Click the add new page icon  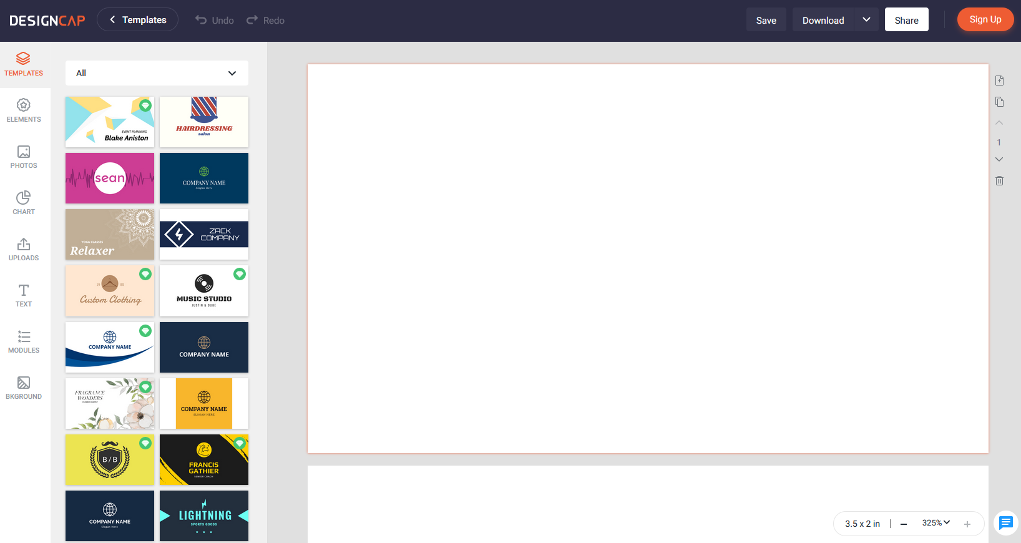click(999, 81)
